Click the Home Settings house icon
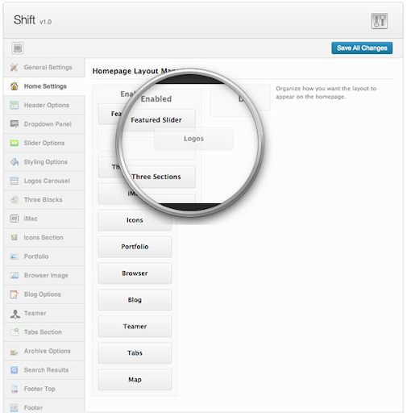The height and width of the screenshot is (413, 407). (x=15, y=86)
